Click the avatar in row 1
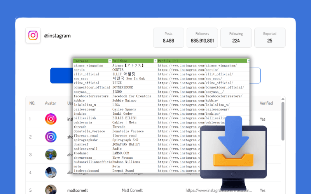311x194 pixels. tap(51, 119)
